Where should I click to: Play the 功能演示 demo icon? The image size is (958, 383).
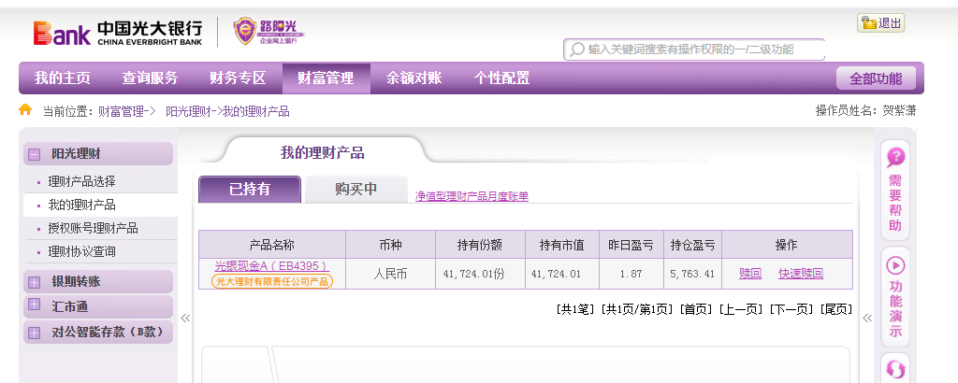pyautogui.click(x=895, y=265)
